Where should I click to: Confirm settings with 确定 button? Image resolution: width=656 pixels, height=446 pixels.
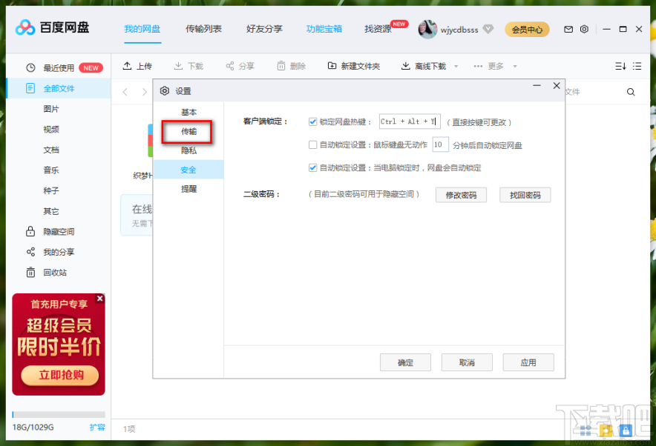coord(405,362)
